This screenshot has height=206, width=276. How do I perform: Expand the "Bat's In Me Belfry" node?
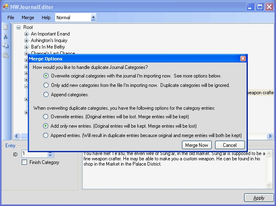tap(27, 47)
